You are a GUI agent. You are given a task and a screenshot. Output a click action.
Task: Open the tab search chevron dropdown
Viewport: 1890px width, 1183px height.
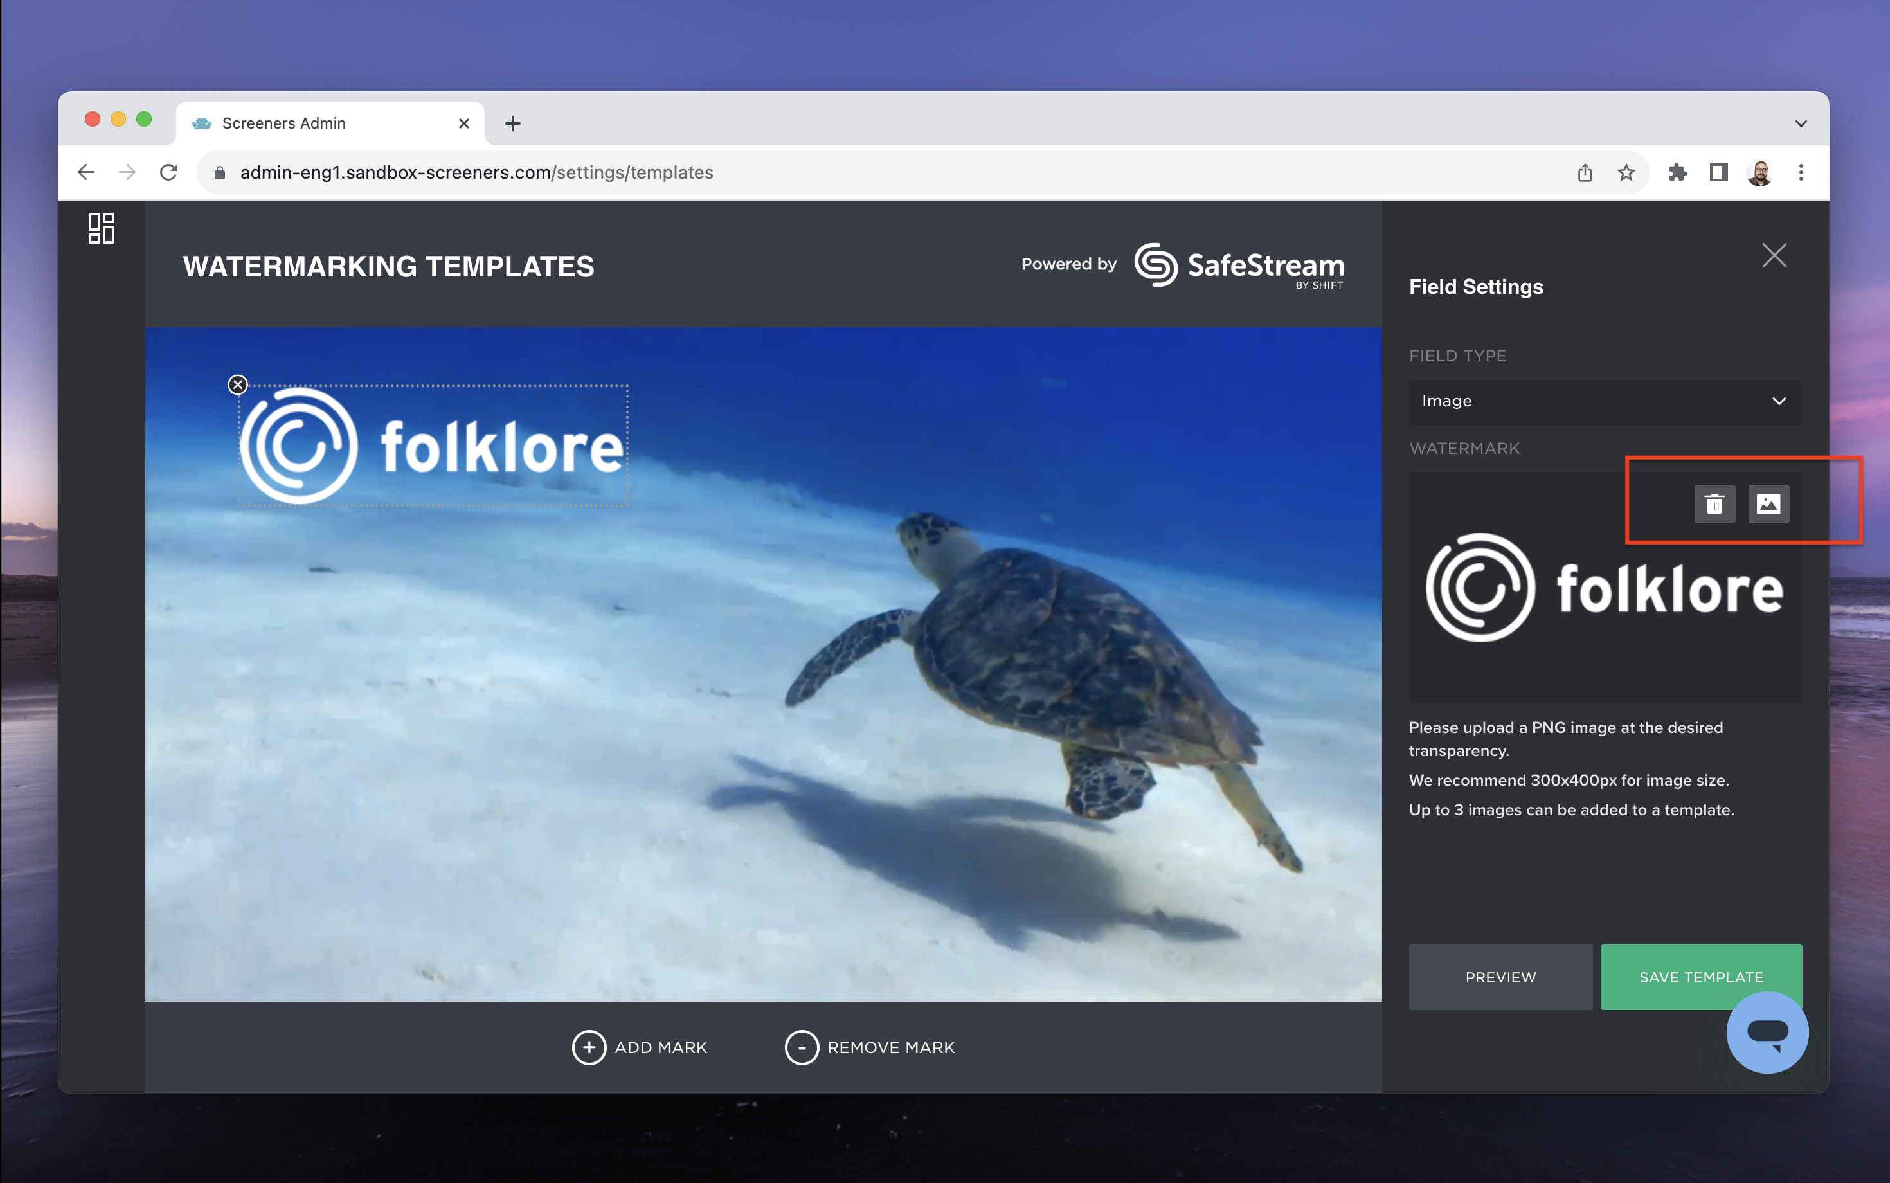tap(1800, 123)
